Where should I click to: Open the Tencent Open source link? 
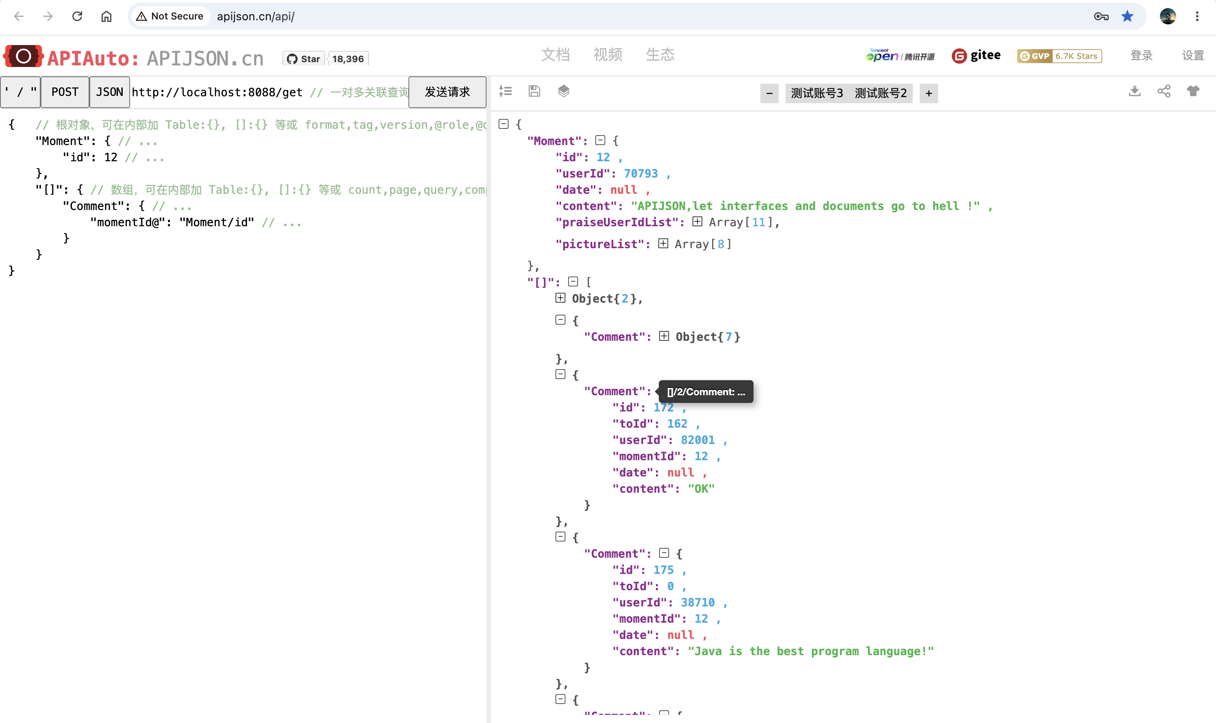click(900, 56)
